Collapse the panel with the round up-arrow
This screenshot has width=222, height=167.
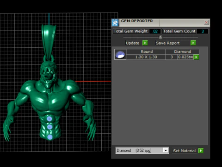tap(160, 37)
